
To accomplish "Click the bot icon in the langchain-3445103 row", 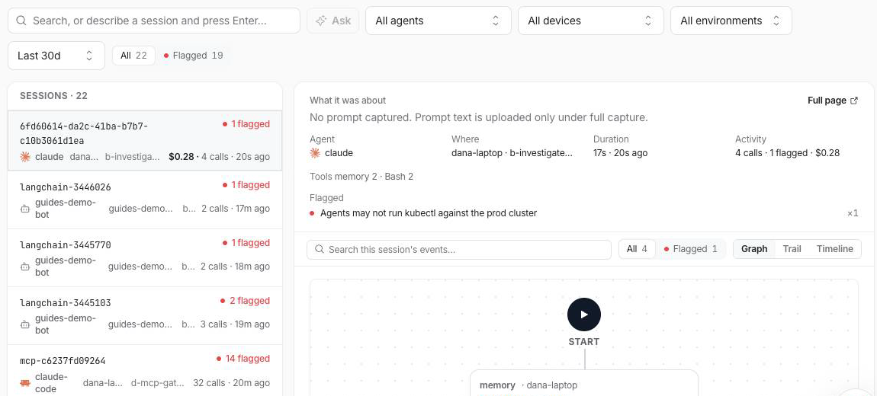I will pos(25,324).
